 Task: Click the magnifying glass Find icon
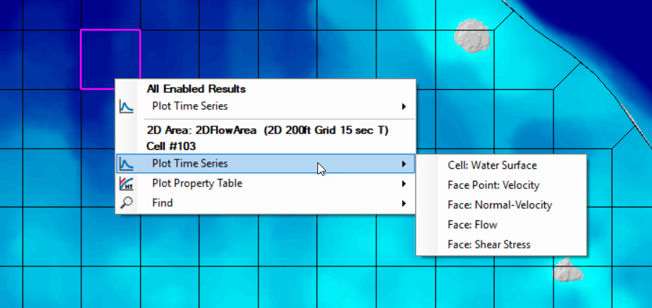tap(126, 203)
